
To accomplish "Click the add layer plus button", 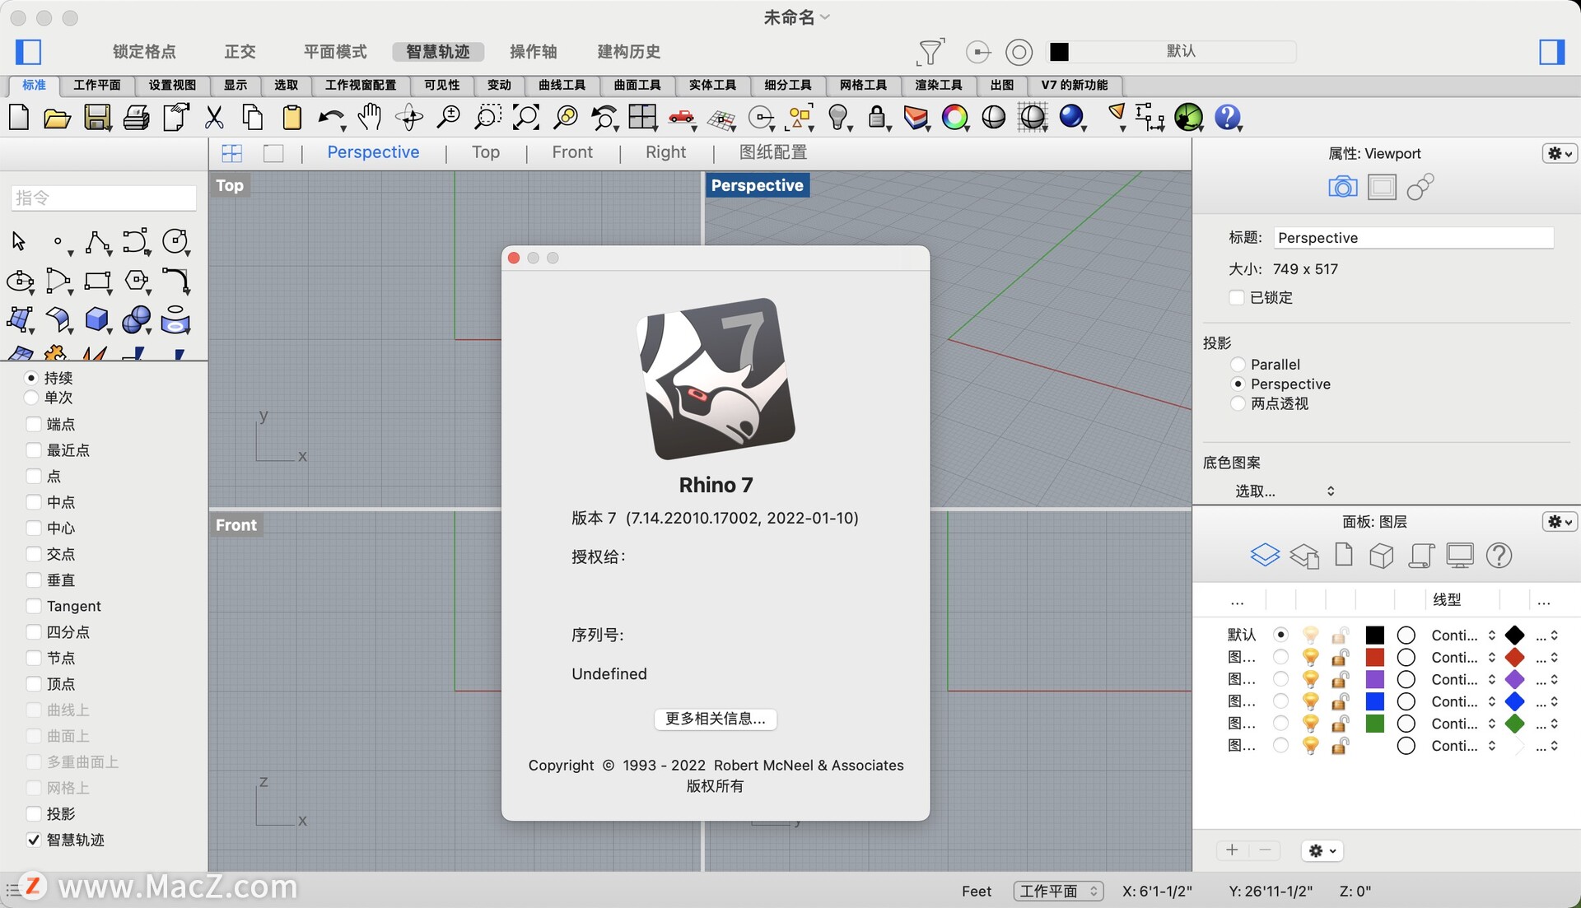I will [x=1232, y=850].
